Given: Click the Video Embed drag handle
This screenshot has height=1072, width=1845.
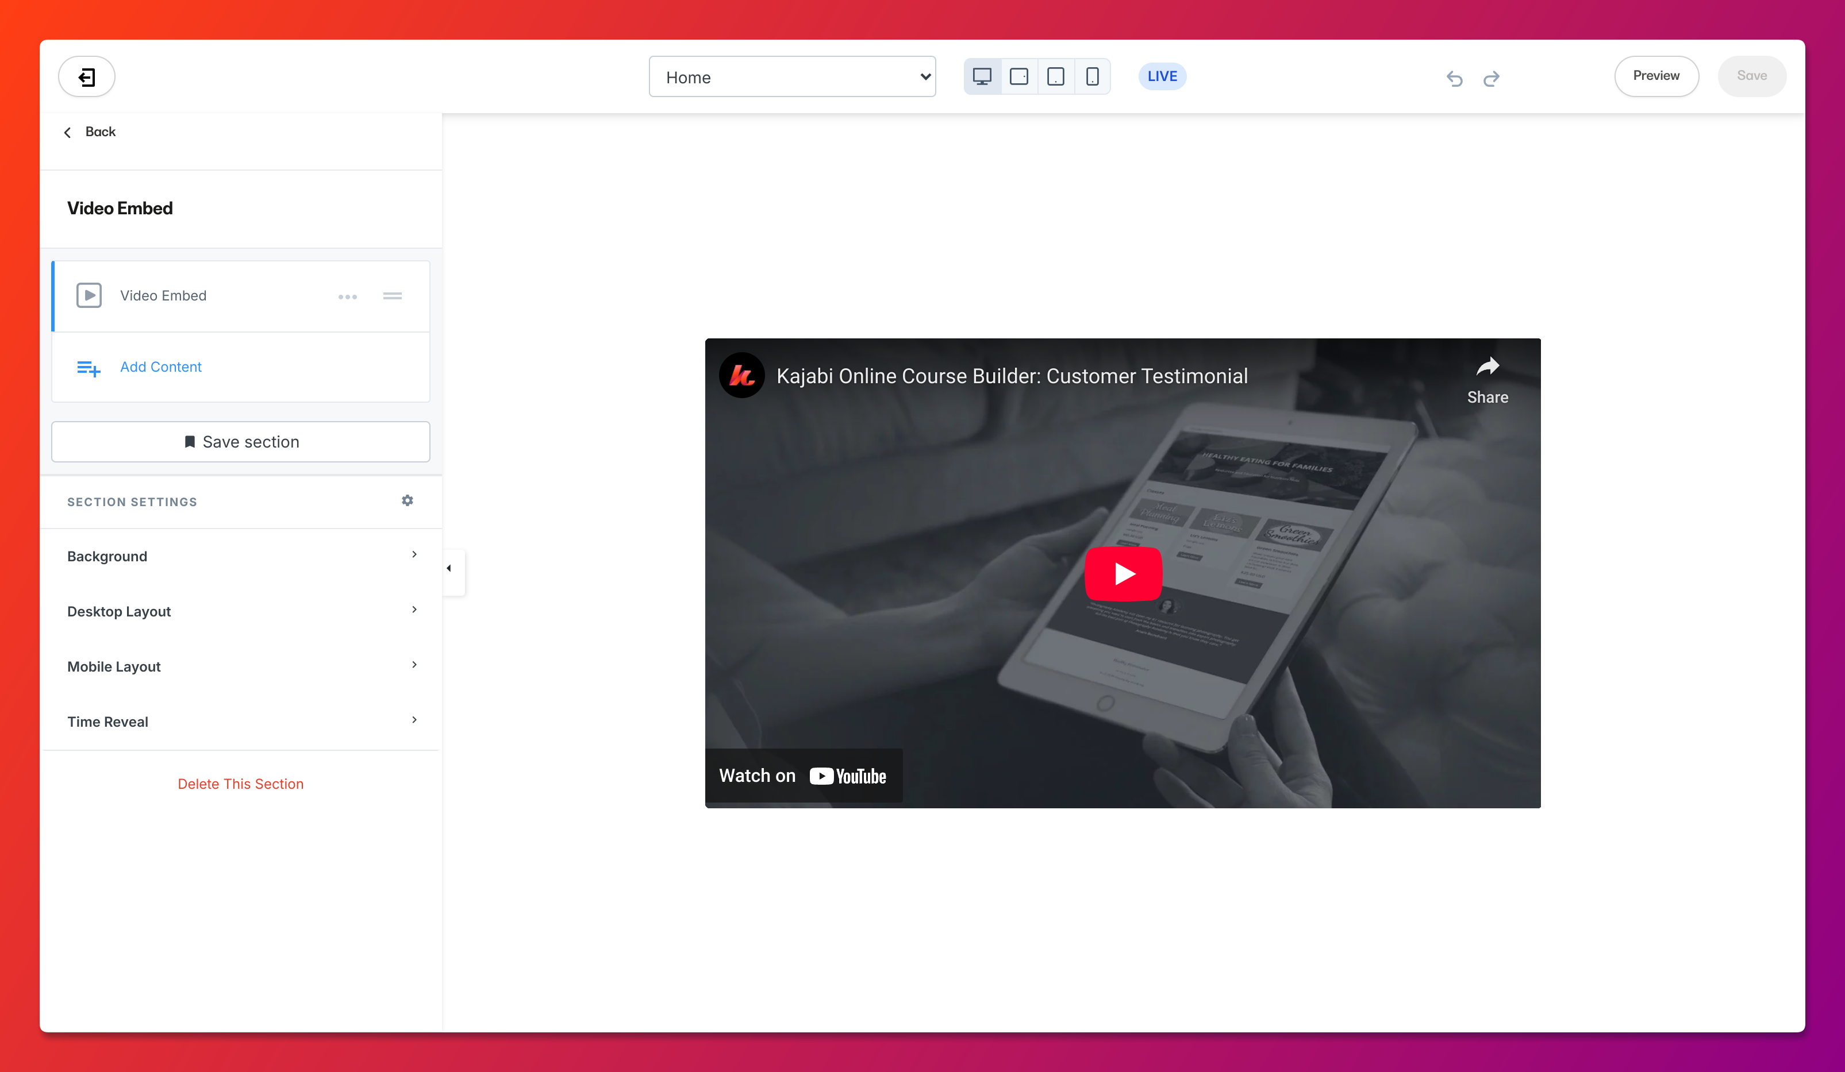Looking at the screenshot, I should tap(393, 296).
